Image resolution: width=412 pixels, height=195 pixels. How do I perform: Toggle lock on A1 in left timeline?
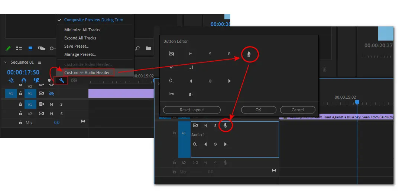[x=21, y=104]
